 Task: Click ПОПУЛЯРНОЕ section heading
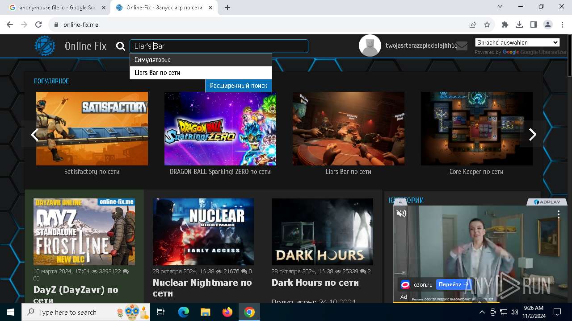pos(51,81)
